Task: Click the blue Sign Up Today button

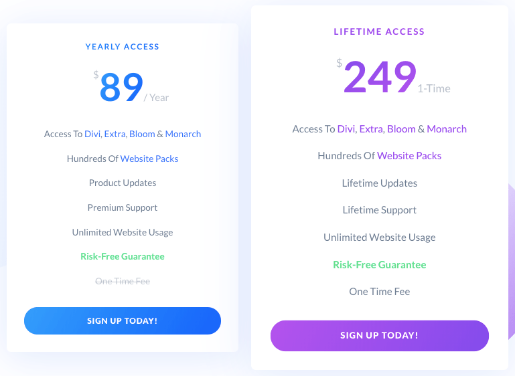Action: coord(123,321)
